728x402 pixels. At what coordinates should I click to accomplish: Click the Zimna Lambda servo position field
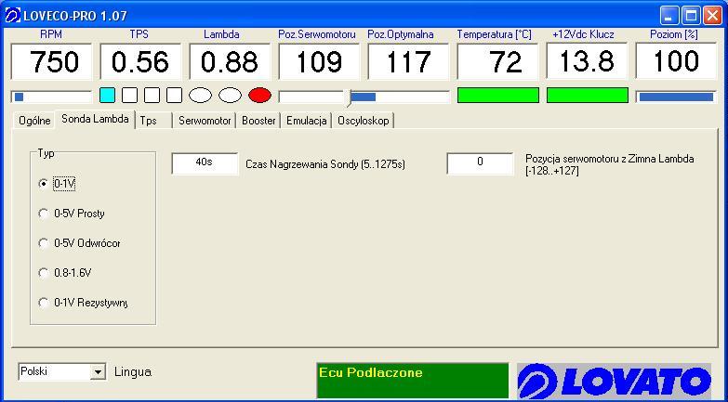(480, 162)
